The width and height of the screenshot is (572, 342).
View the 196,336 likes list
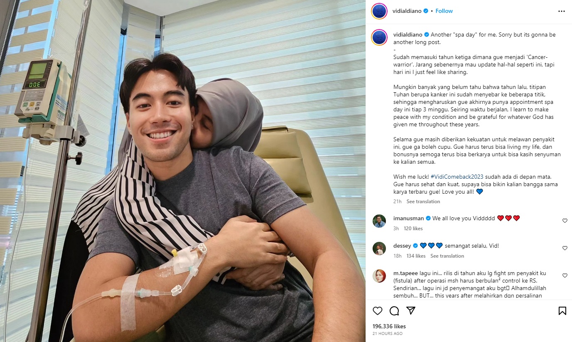pos(389,326)
